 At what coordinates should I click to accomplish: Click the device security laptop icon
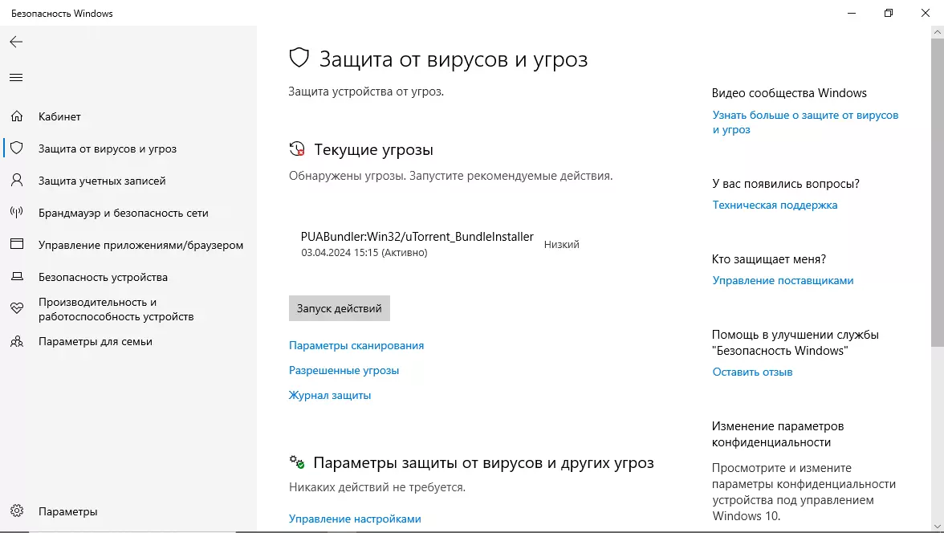click(x=17, y=277)
